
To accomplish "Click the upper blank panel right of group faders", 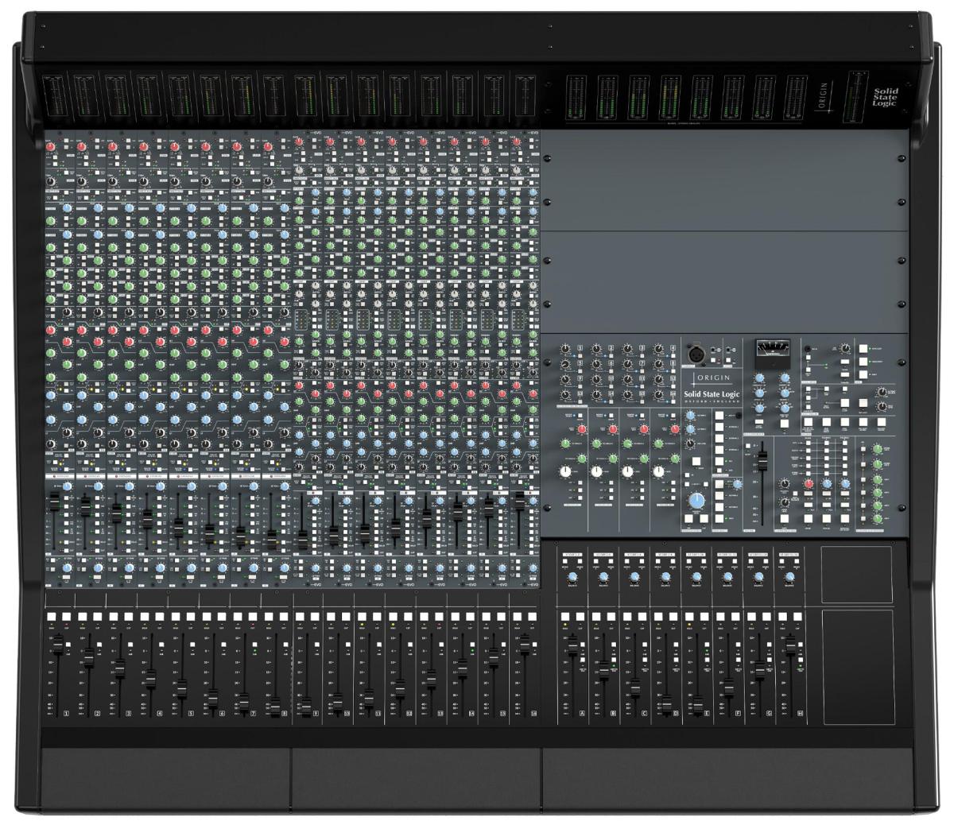I will pos(857,574).
